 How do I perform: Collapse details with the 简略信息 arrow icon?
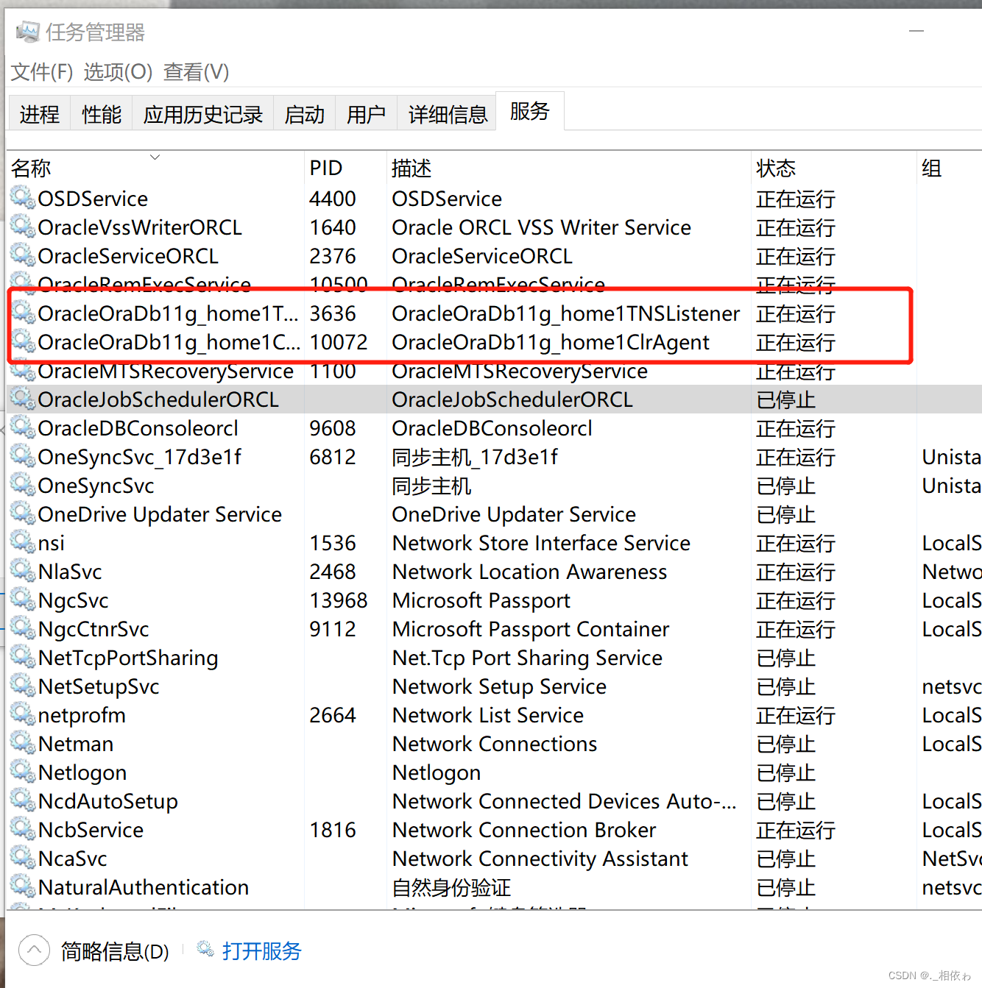pos(34,950)
